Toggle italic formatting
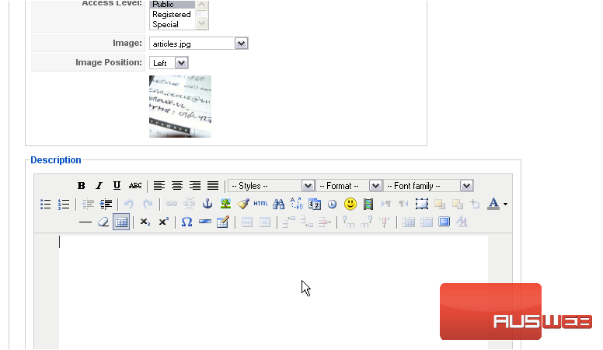This screenshot has height=350, width=603. pyautogui.click(x=99, y=186)
